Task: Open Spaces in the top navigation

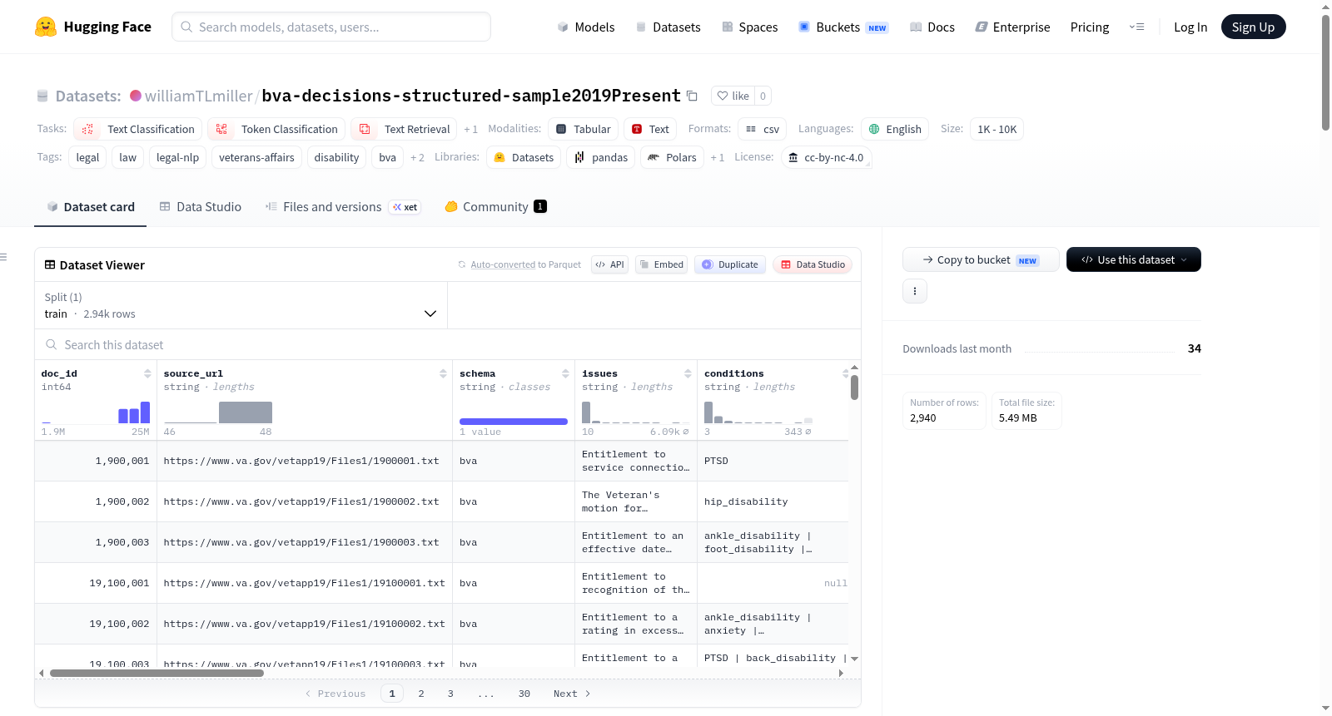Action: (750, 27)
